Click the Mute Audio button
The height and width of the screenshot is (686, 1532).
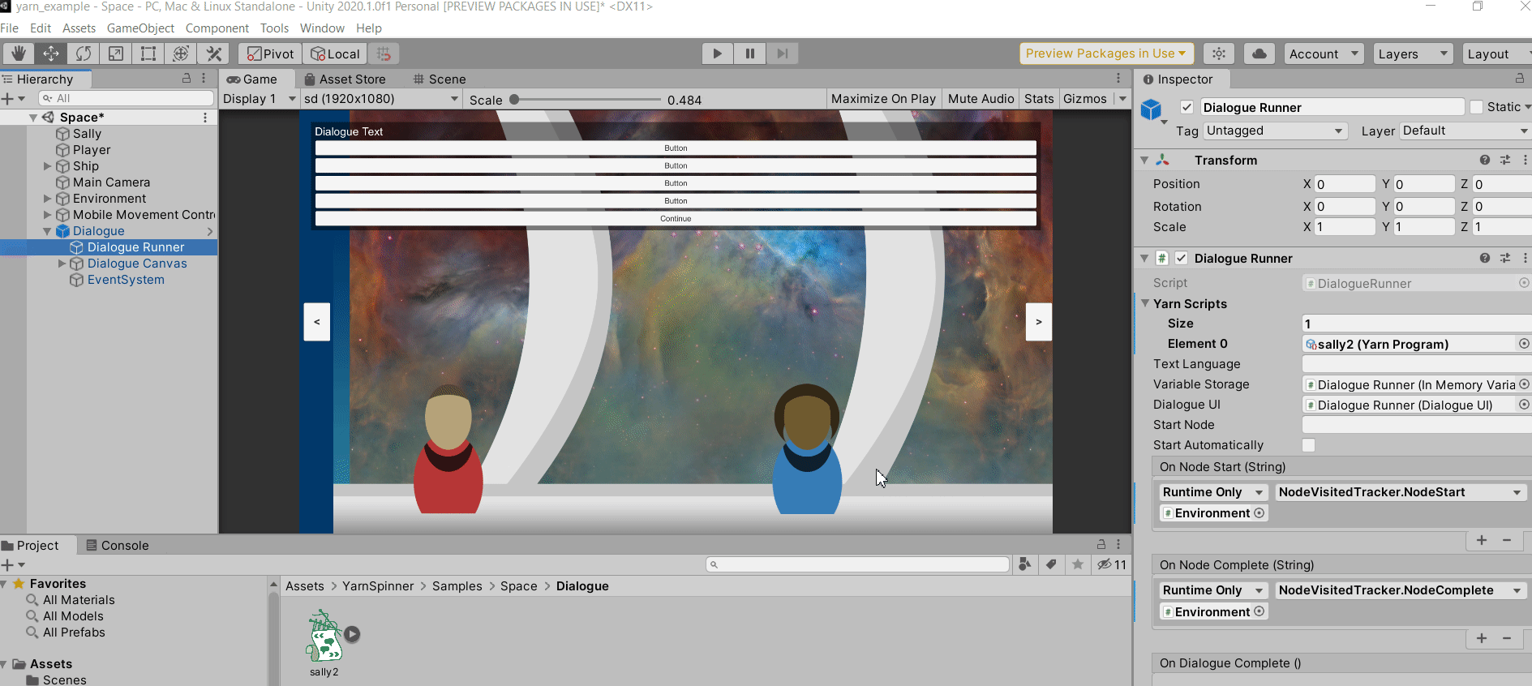981,99
